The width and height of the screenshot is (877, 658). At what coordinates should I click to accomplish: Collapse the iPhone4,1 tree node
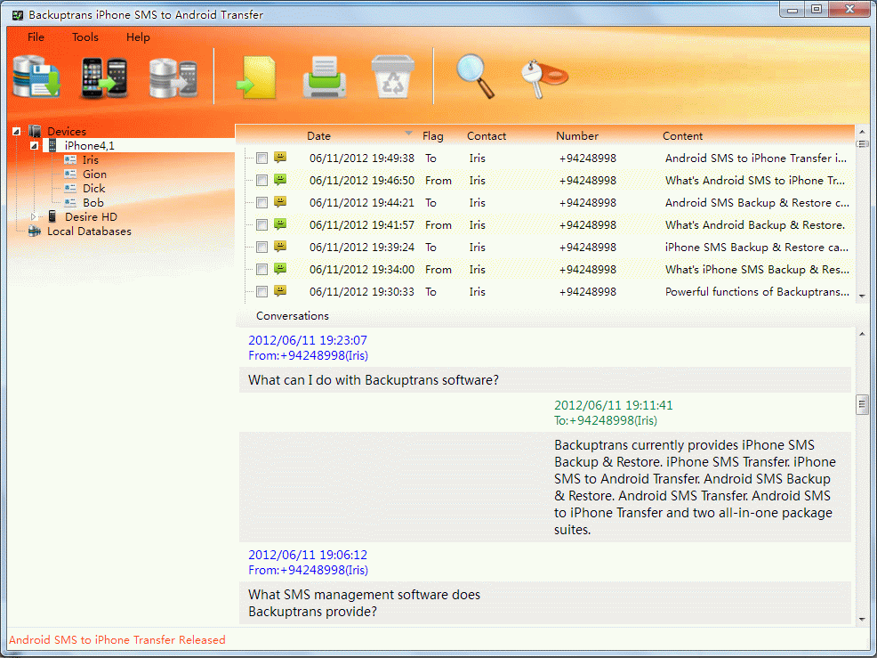35,146
